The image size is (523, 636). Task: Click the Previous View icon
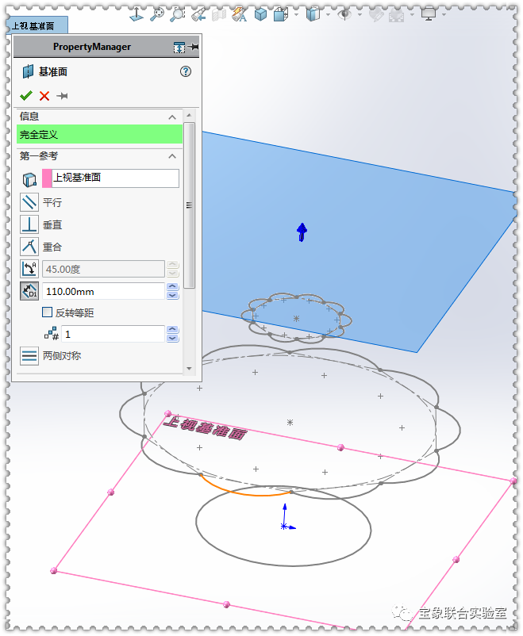pos(198,15)
